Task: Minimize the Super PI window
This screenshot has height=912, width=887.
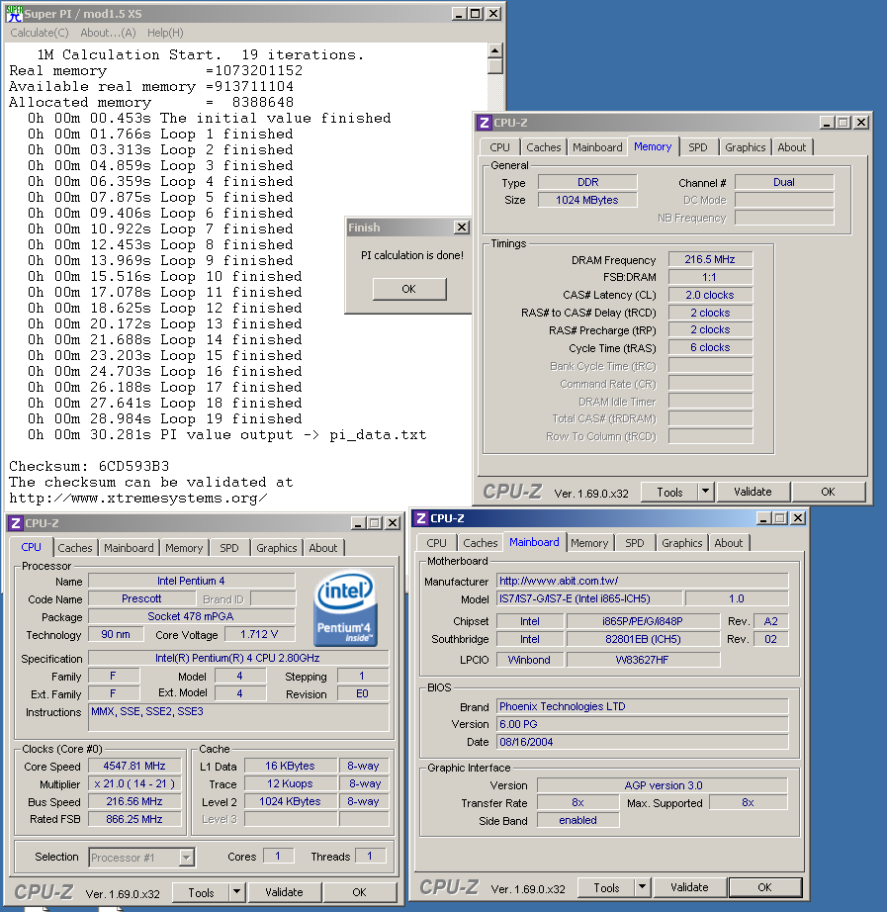Action: (x=459, y=14)
